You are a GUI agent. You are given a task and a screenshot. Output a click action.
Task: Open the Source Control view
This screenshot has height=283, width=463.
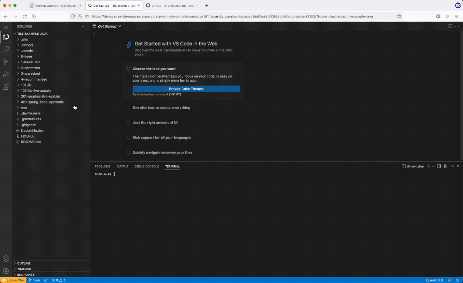coord(6,61)
